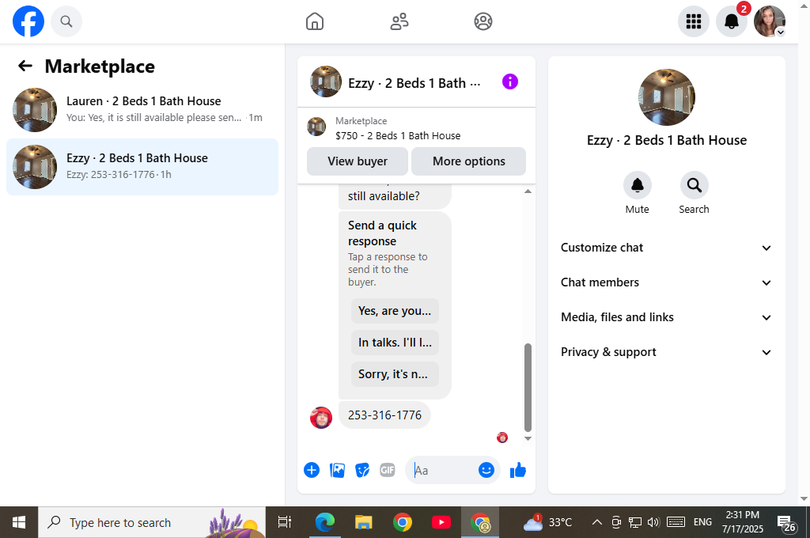Attach a photo file icon
The image size is (810, 538).
(337, 470)
